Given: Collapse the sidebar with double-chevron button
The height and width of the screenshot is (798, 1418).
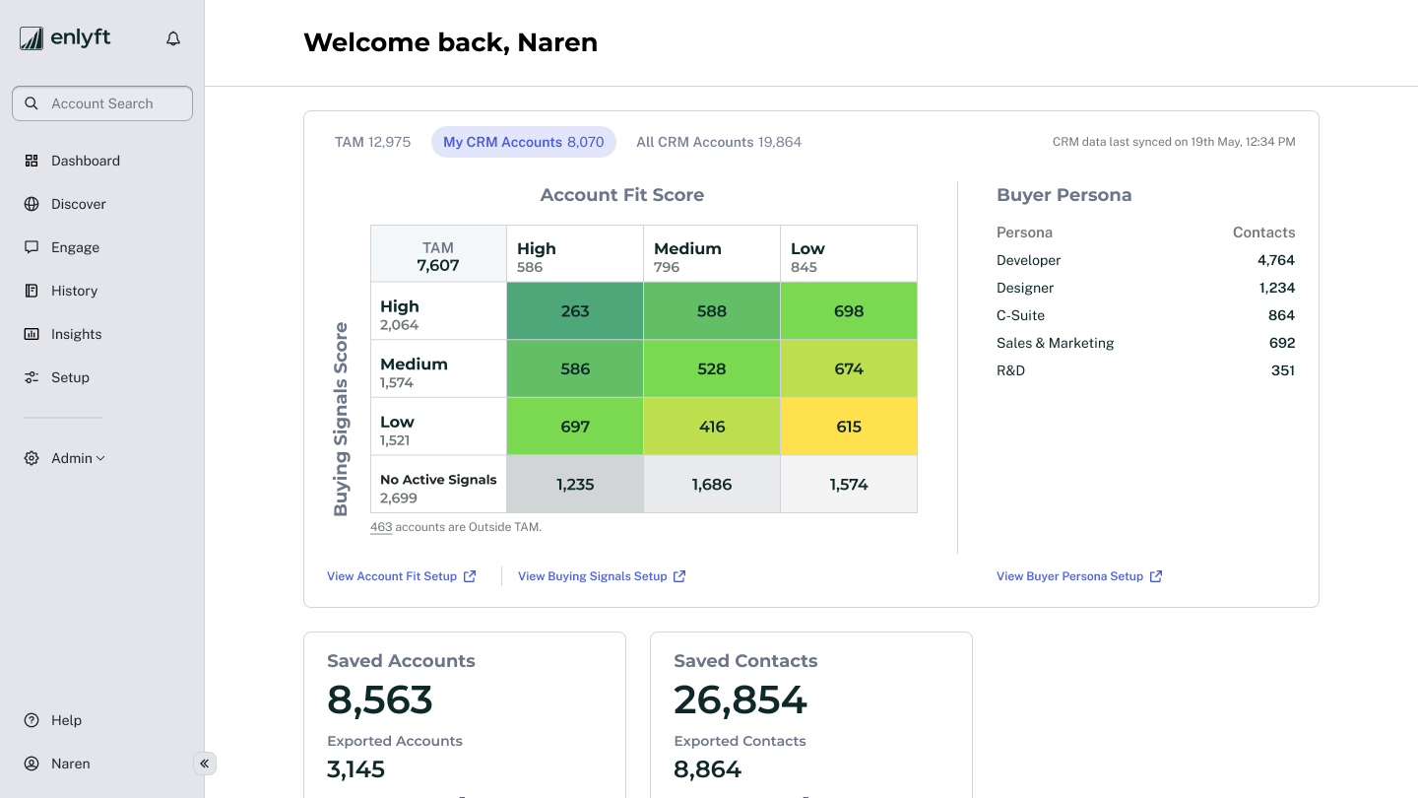Looking at the screenshot, I should (204, 764).
